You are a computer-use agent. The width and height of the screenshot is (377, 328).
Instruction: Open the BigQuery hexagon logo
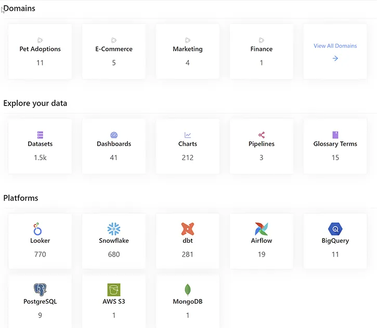pos(335,229)
